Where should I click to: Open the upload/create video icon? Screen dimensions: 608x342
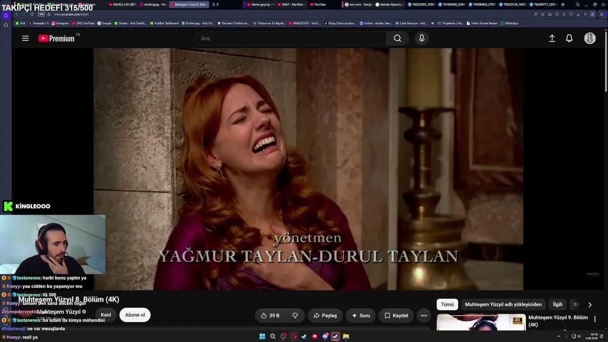(x=552, y=38)
